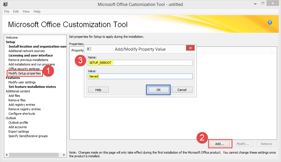Open the File menu

pyautogui.click(x=7, y=11)
